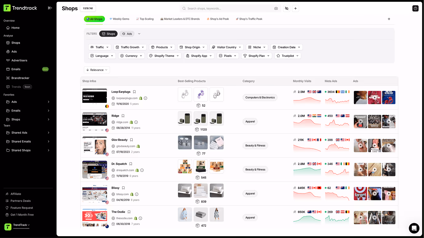This screenshot has width=424, height=238.
Task: Click Shopify icon next to theoodie.com
Action: [x=135, y=218]
